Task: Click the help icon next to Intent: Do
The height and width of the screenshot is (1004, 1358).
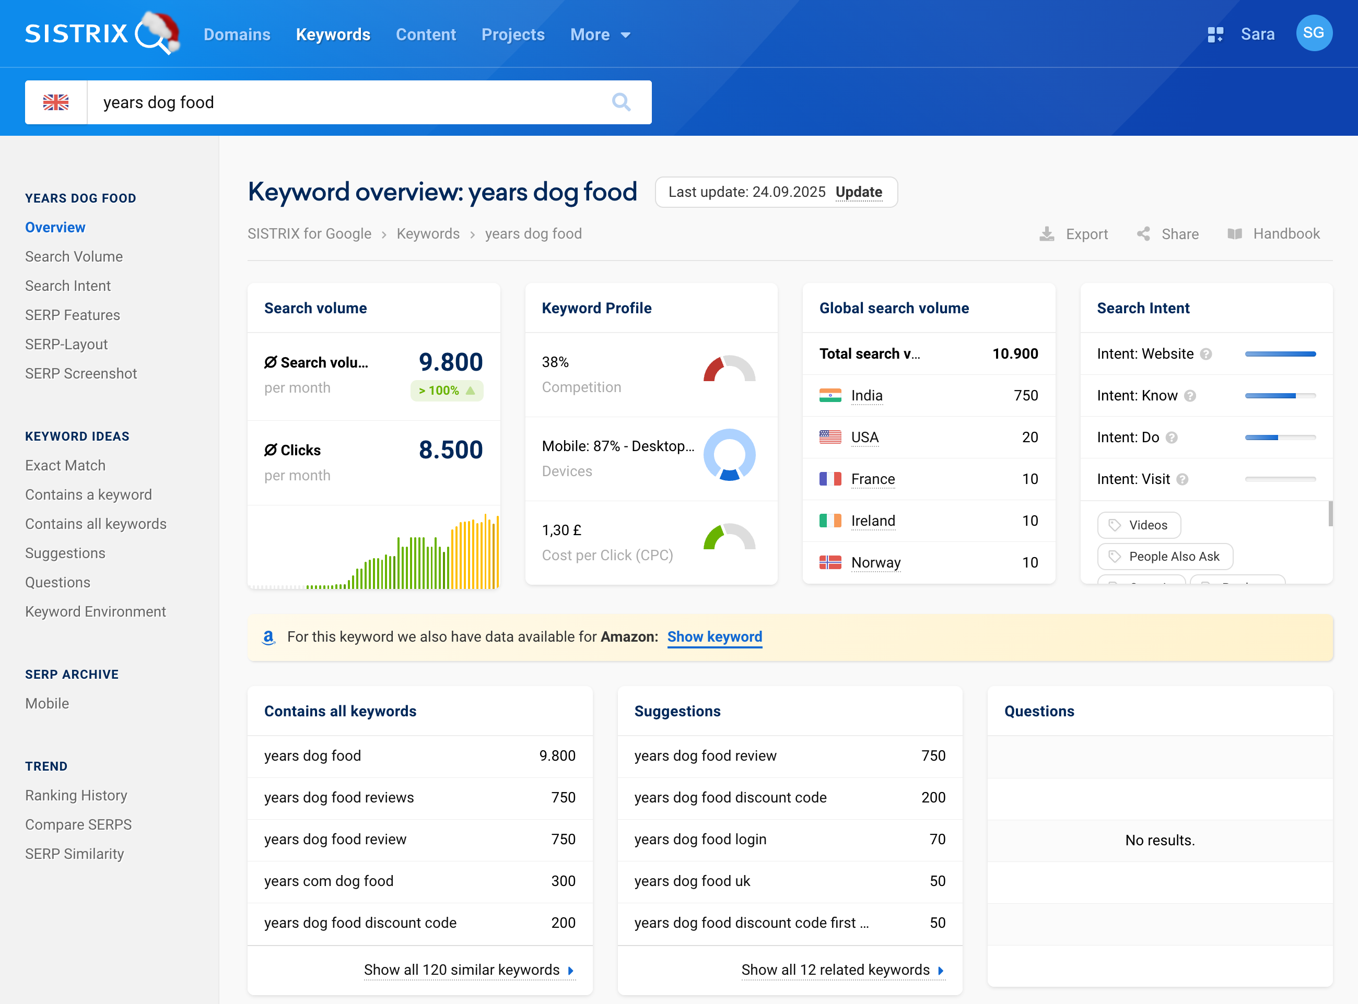Action: [x=1173, y=437]
